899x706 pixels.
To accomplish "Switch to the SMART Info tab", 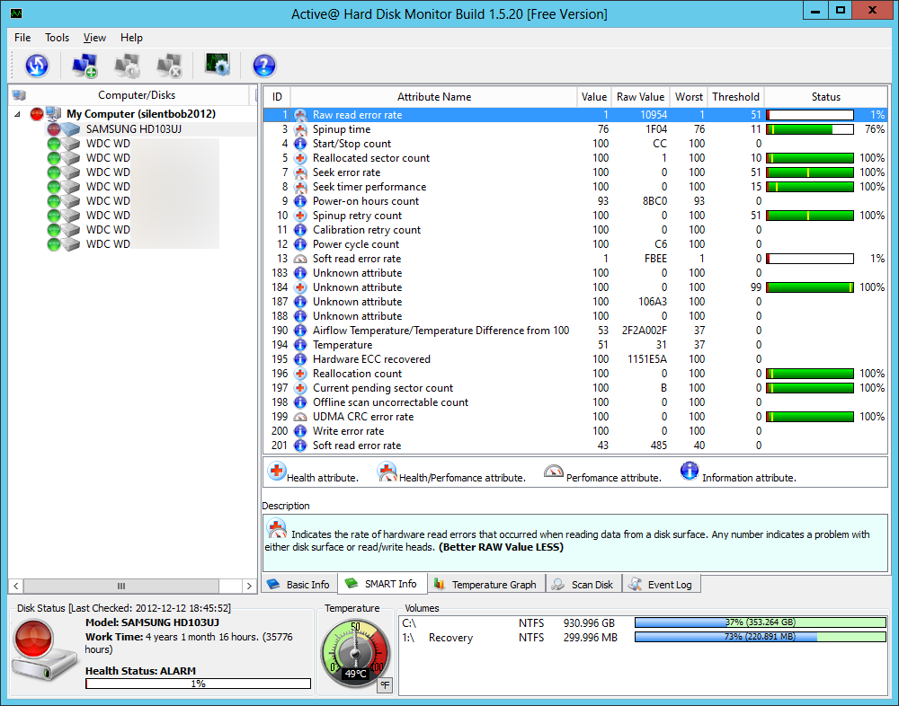I will coord(382,583).
